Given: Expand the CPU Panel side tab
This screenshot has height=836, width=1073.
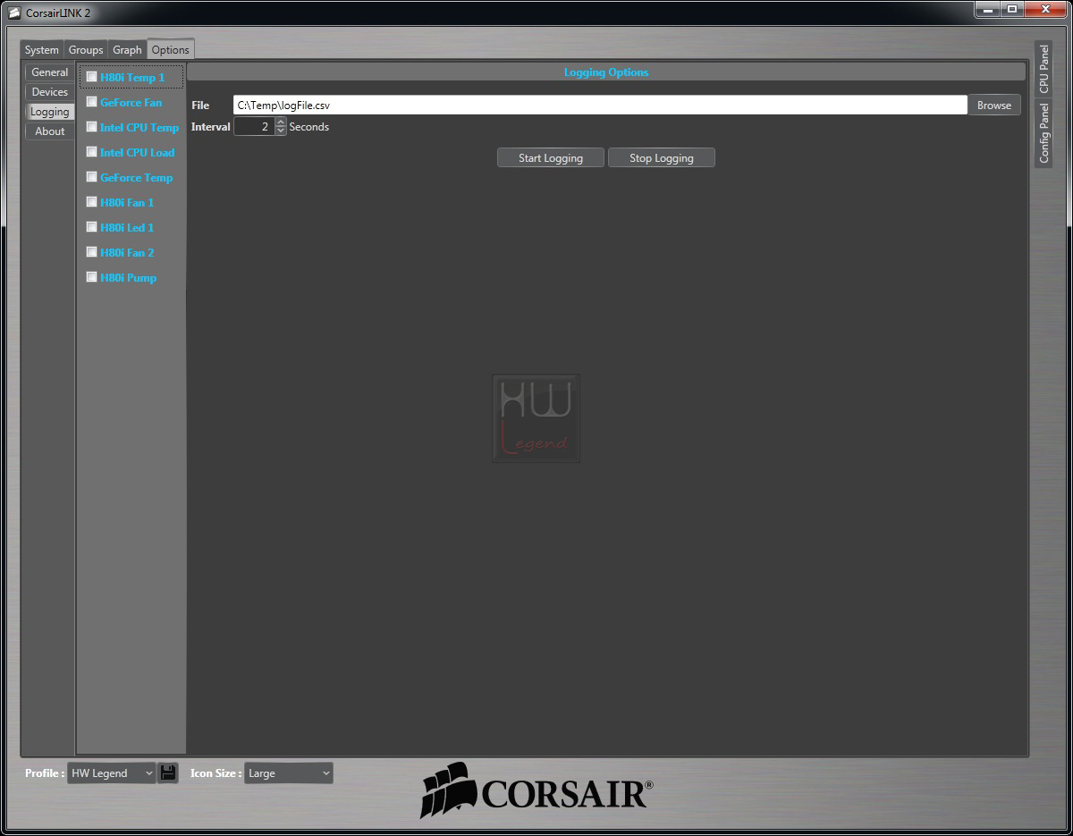Looking at the screenshot, I should (1043, 69).
